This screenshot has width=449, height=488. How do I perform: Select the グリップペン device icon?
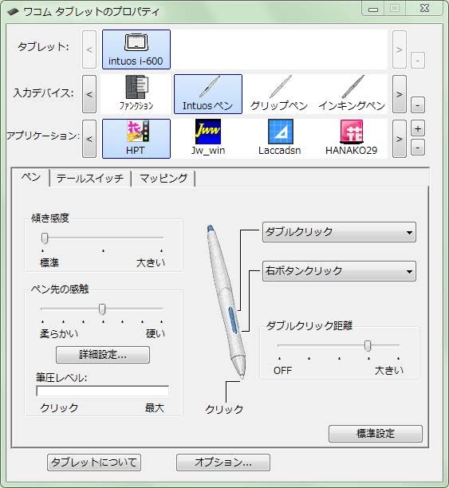[x=279, y=93]
